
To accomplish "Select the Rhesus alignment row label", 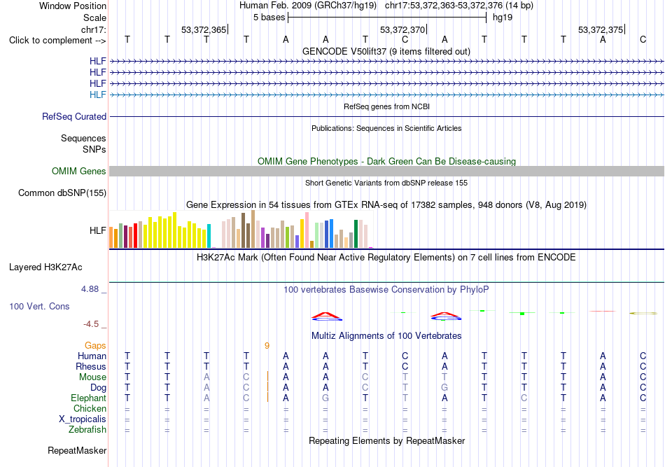I will tap(91, 366).
